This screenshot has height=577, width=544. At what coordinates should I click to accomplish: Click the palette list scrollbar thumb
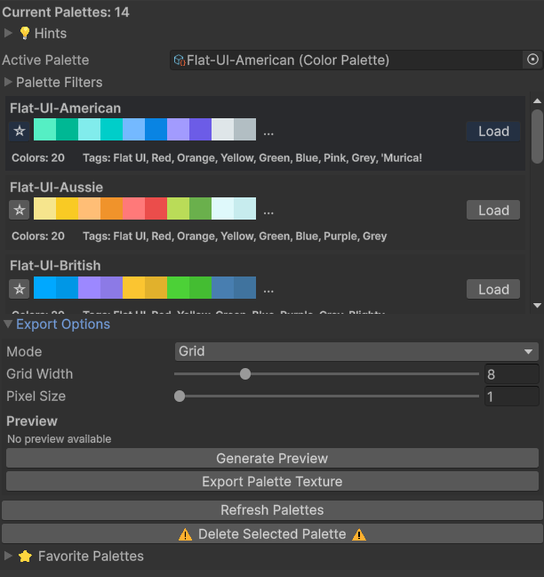pyautogui.click(x=537, y=136)
